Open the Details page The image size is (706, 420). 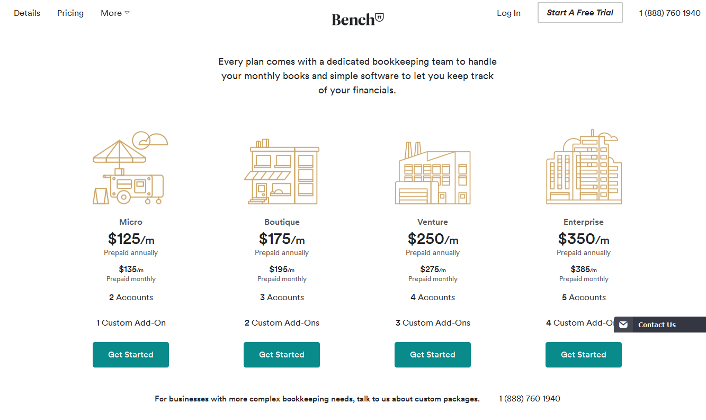pyautogui.click(x=27, y=13)
